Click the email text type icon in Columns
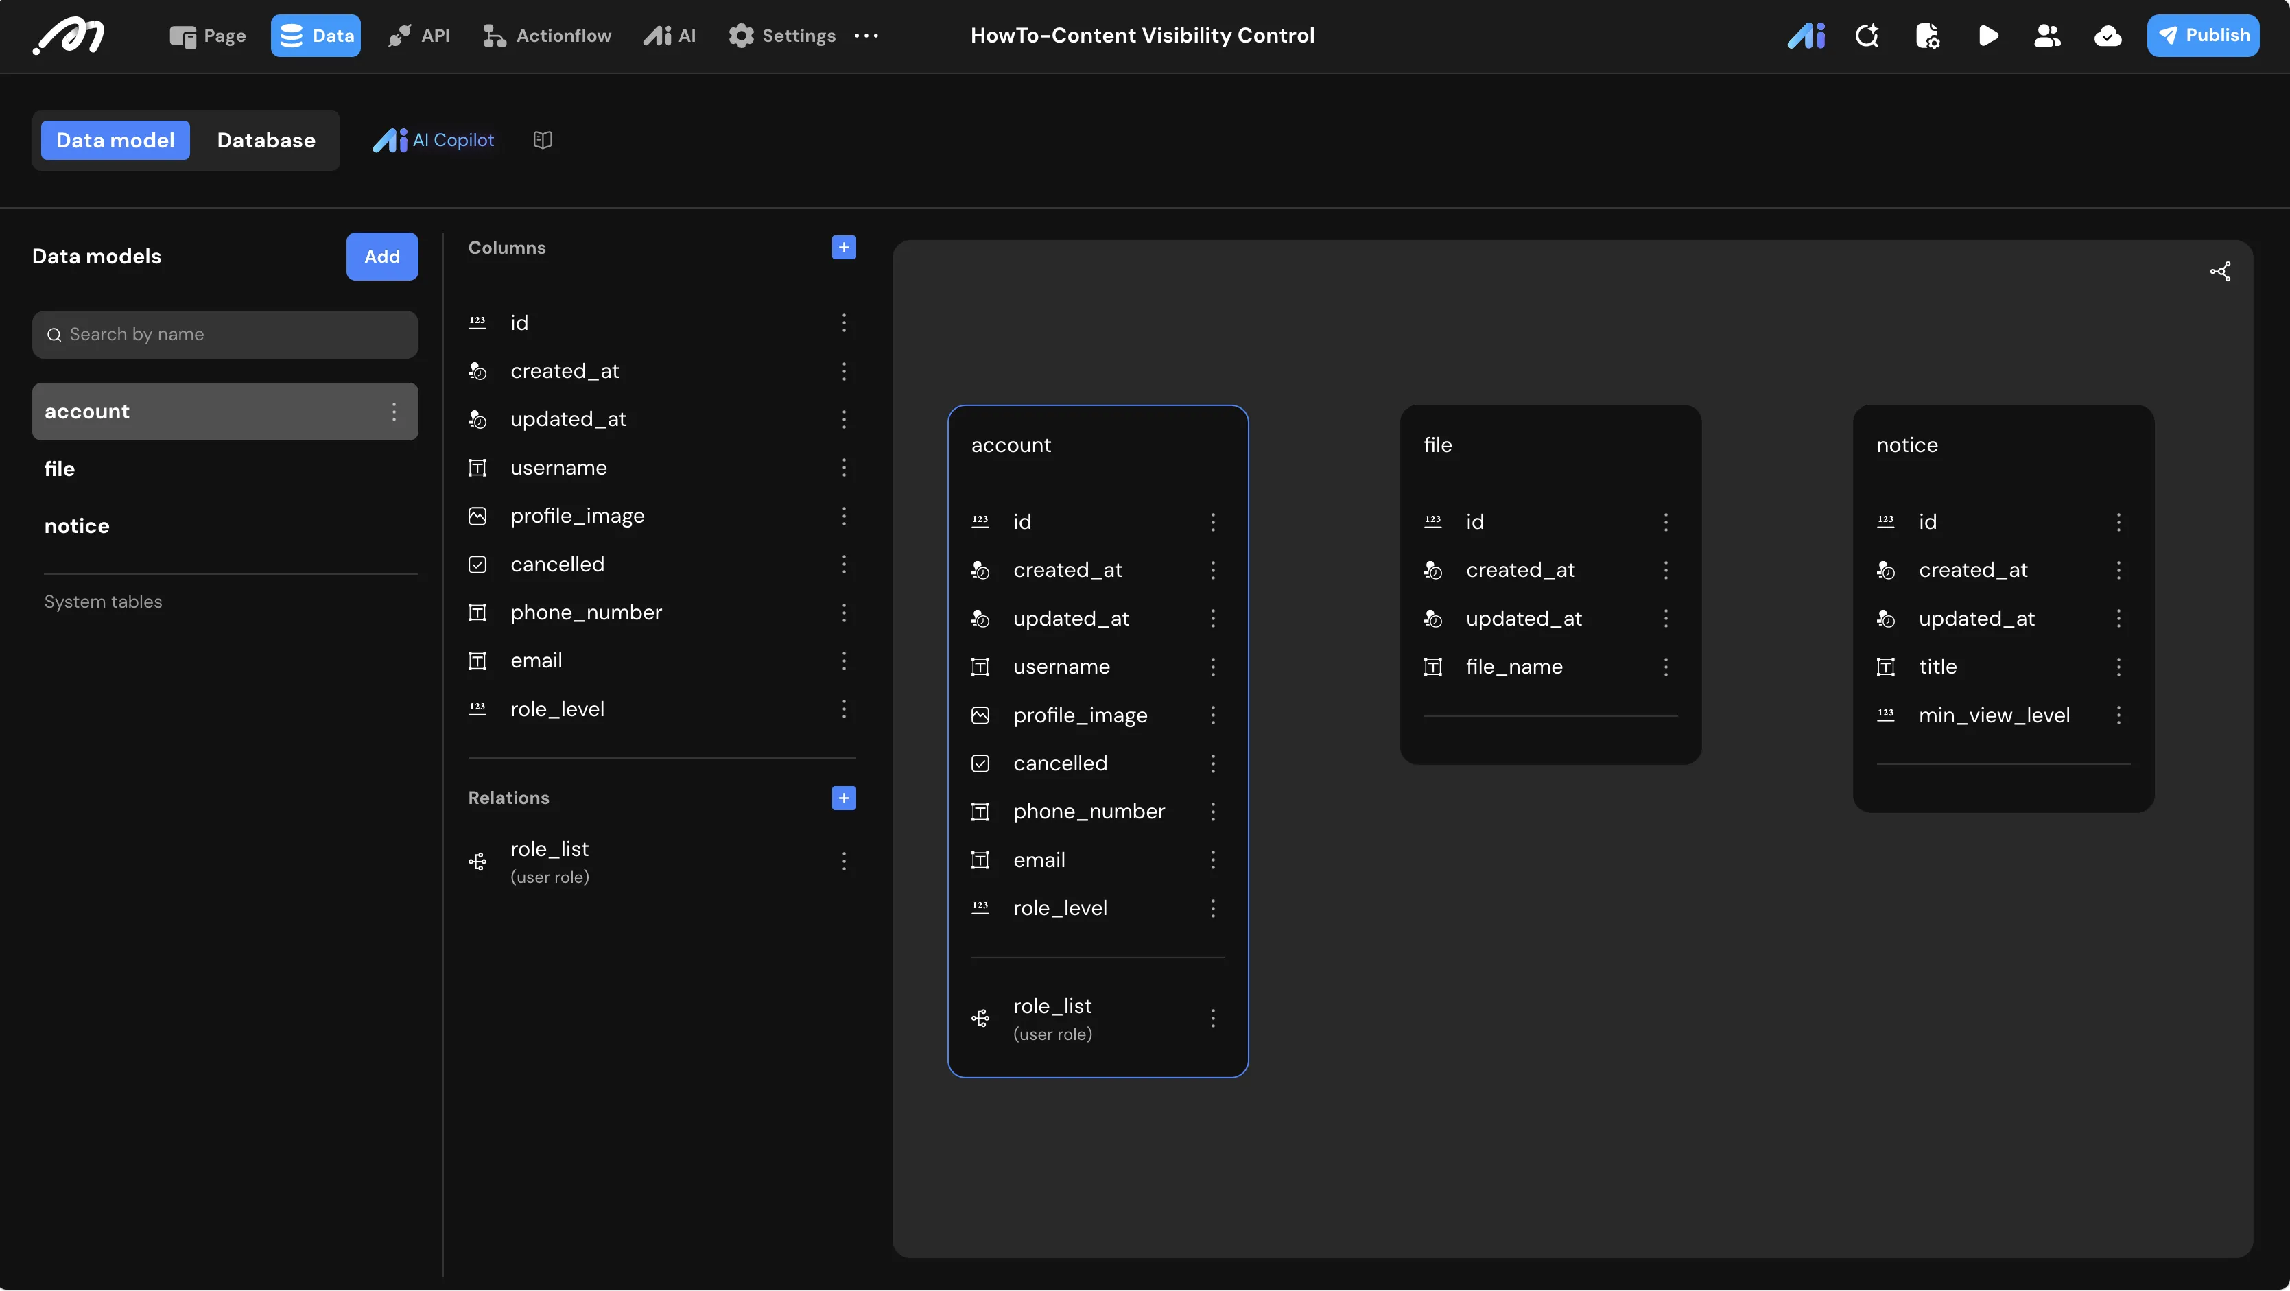Screen dimensions: 2290x1291 477,661
